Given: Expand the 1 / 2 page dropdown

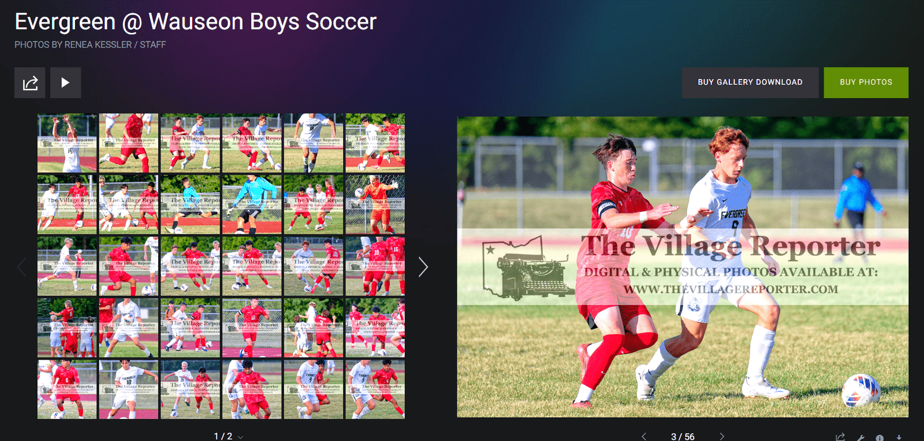Looking at the screenshot, I should pyautogui.click(x=240, y=437).
